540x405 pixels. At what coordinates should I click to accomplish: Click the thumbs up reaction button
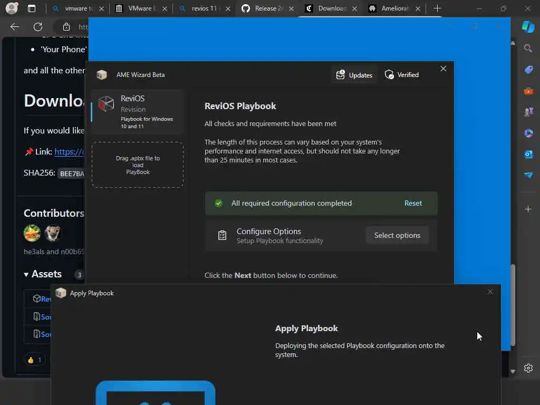coord(34,360)
